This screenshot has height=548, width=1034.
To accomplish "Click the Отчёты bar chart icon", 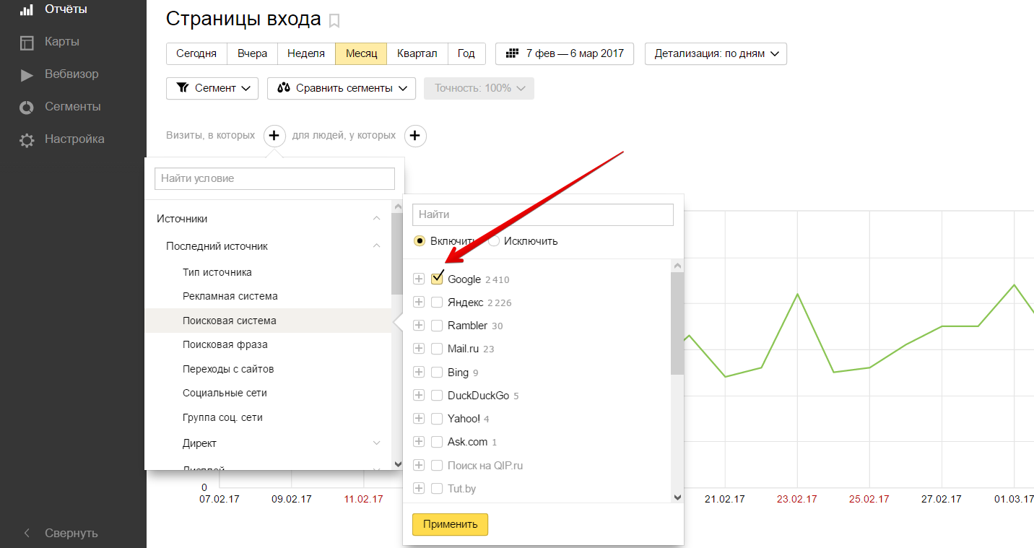I will coord(27,9).
